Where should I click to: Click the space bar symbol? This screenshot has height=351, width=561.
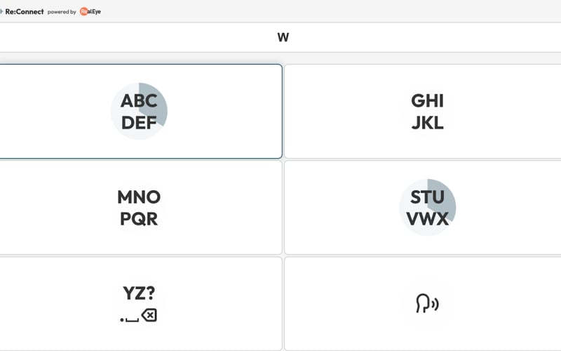coord(131,319)
